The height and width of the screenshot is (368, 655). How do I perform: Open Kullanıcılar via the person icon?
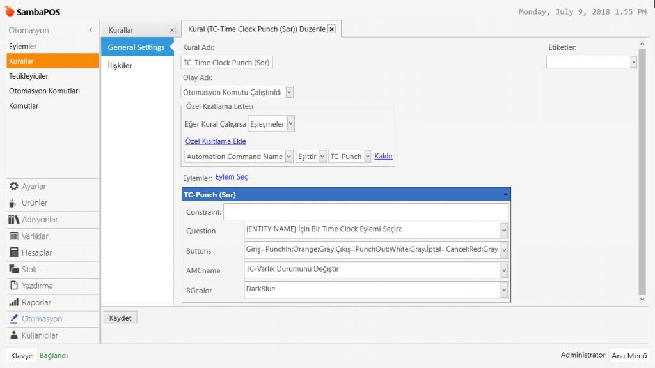(14, 335)
